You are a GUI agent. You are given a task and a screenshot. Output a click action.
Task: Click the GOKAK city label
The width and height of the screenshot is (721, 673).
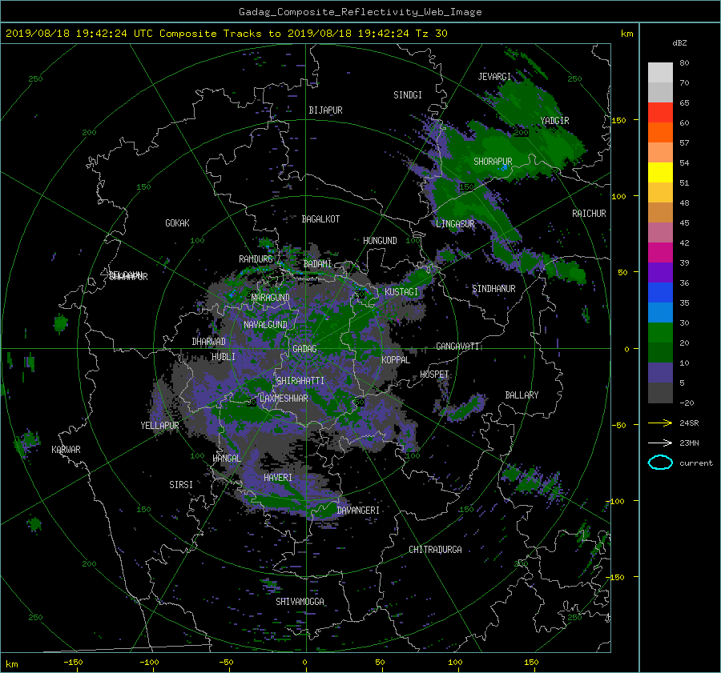pyautogui.click(x=177, y=223)
